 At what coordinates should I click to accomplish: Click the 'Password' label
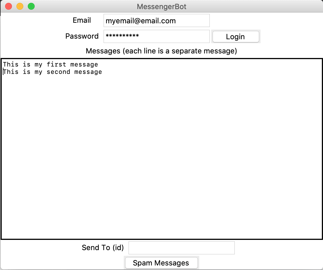(82, 36)
